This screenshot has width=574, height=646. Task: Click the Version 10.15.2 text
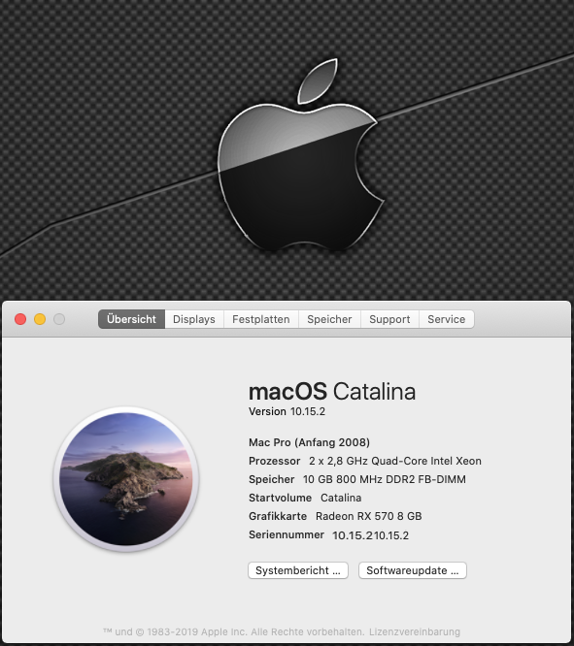pos(287,411)
